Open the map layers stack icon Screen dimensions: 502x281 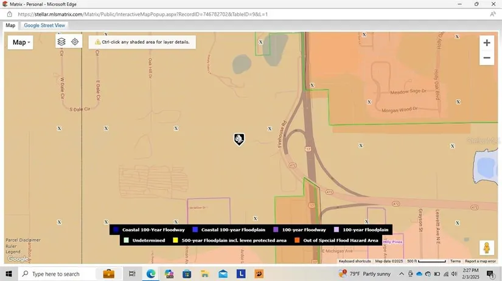61,42
